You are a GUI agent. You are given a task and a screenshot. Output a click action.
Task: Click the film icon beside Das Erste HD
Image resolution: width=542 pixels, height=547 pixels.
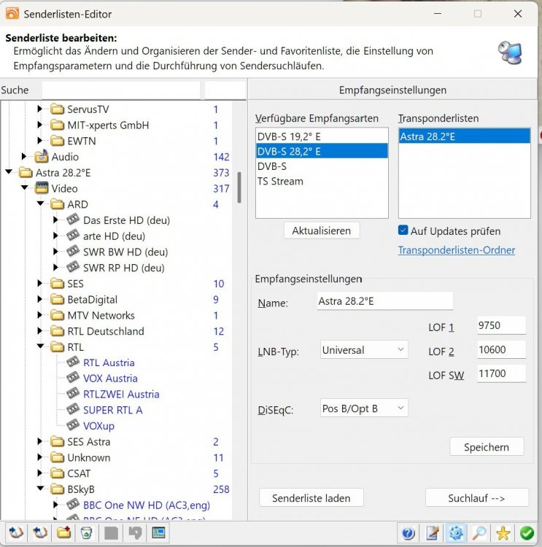pyautogui.click(x=73, y=220)
